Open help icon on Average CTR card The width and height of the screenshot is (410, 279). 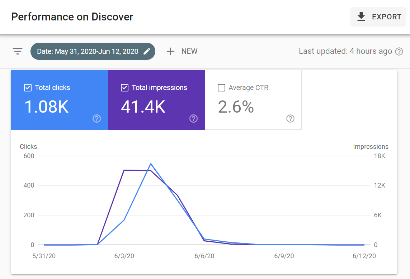click(290, 119)
